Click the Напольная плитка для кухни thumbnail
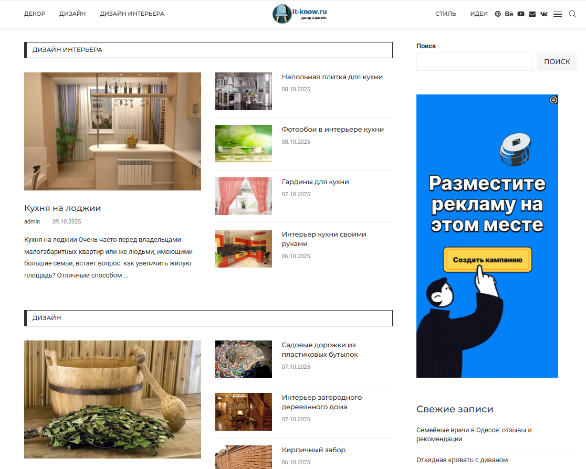The height and width of the screenshot is (469, 586). [244, 91]
